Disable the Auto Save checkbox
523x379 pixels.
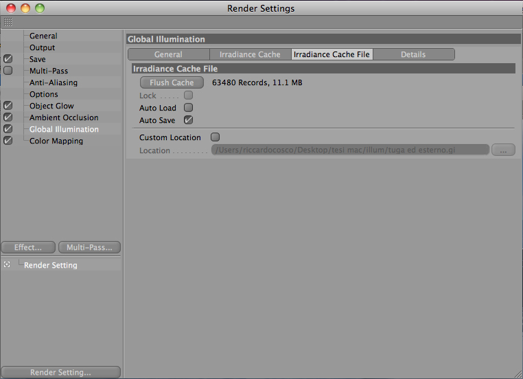coord(189,120)
